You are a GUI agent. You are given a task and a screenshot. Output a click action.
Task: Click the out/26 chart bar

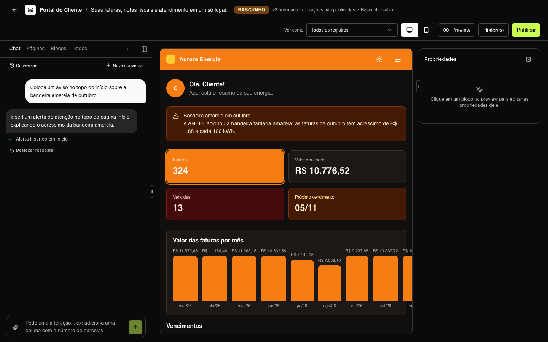click(386, 279)
